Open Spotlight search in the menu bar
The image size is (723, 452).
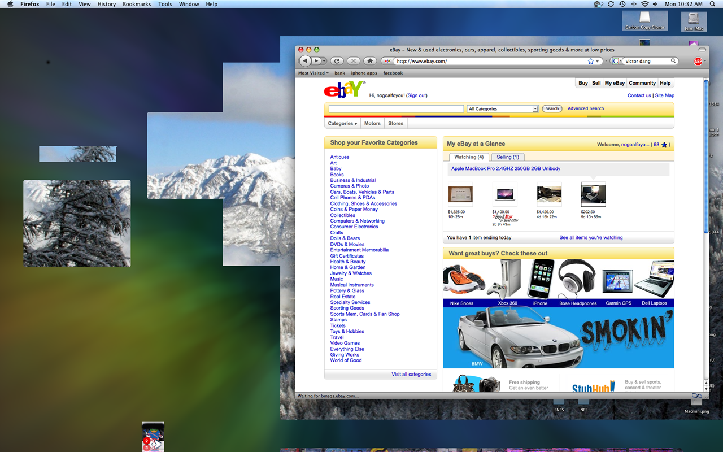[713, 4]
